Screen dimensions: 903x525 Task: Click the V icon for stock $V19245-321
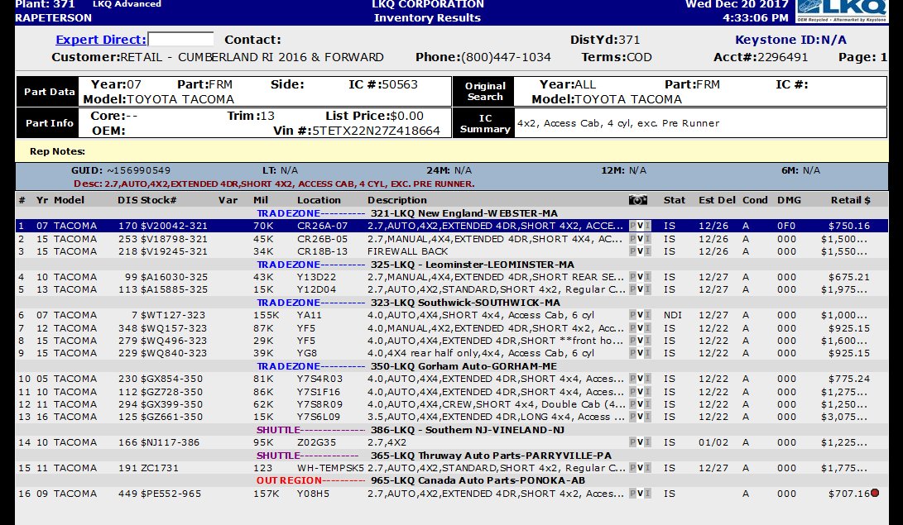click(x=641, y=251)
